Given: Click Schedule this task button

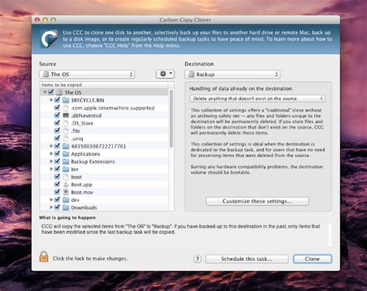Looking at the screenshot, I should (247, 258).
